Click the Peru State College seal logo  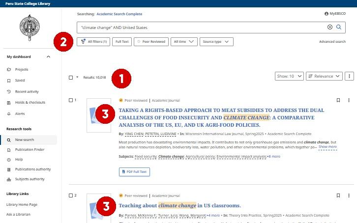30,28
